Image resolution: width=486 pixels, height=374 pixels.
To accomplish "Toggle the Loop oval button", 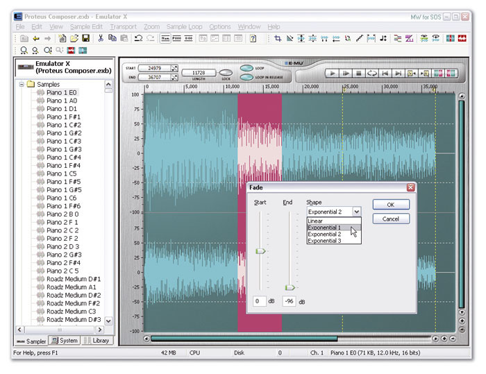I will tap(247, 68).
